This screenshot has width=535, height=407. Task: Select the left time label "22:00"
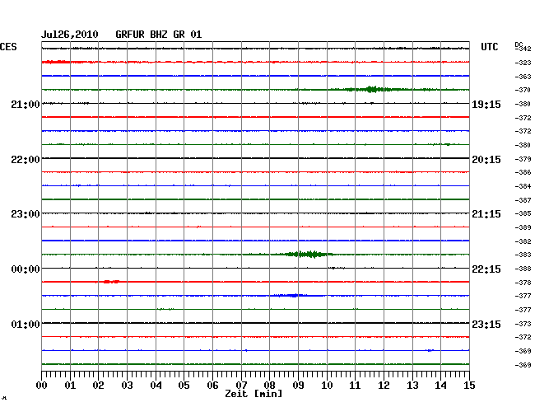(x=26, y=160)
